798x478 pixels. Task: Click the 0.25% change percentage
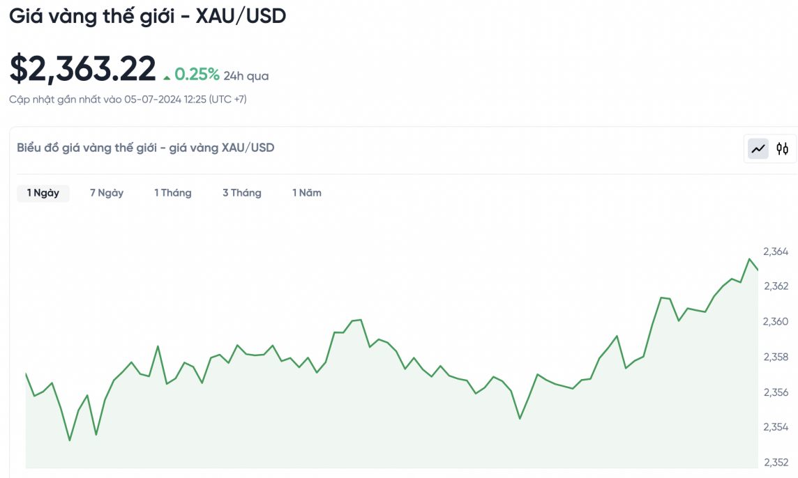(197, 75)
